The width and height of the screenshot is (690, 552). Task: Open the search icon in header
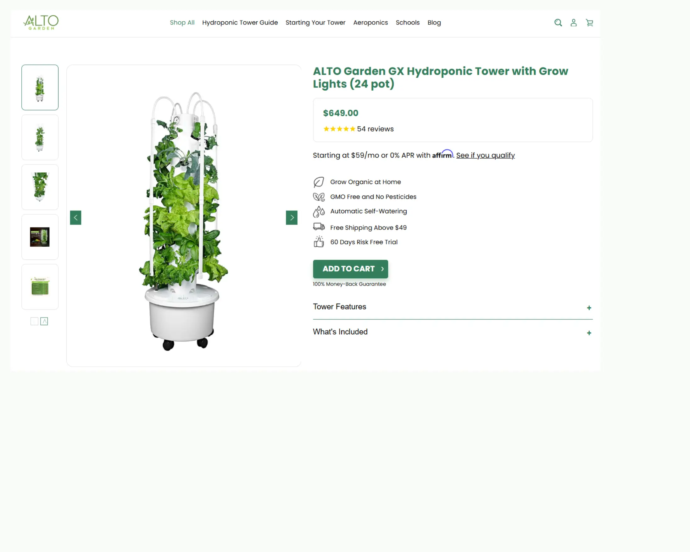pos(558,23)
